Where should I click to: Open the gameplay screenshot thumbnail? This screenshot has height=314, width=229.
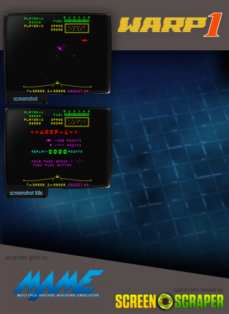coord(57,54)
